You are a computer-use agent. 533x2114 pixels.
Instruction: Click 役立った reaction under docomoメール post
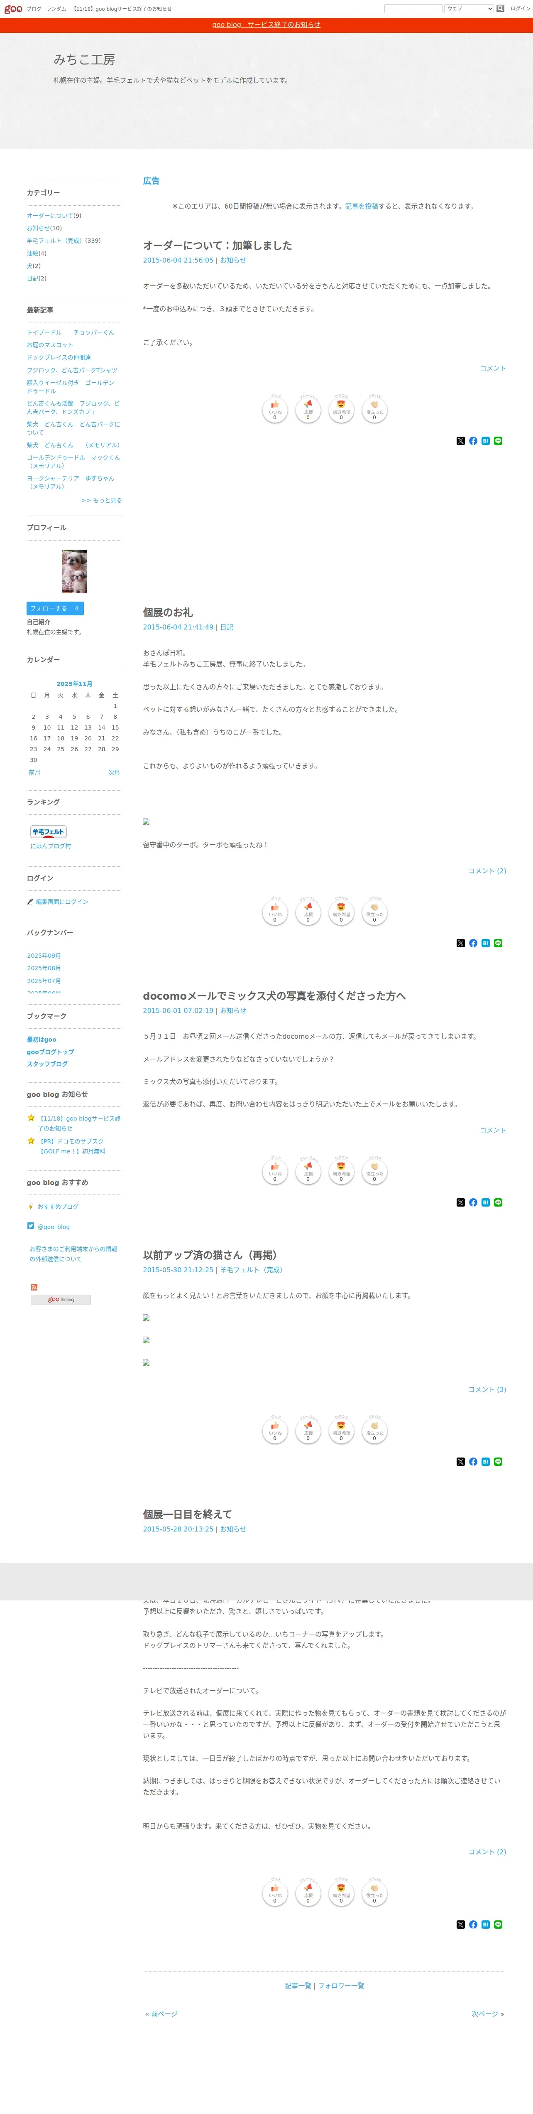point(375,1170)
